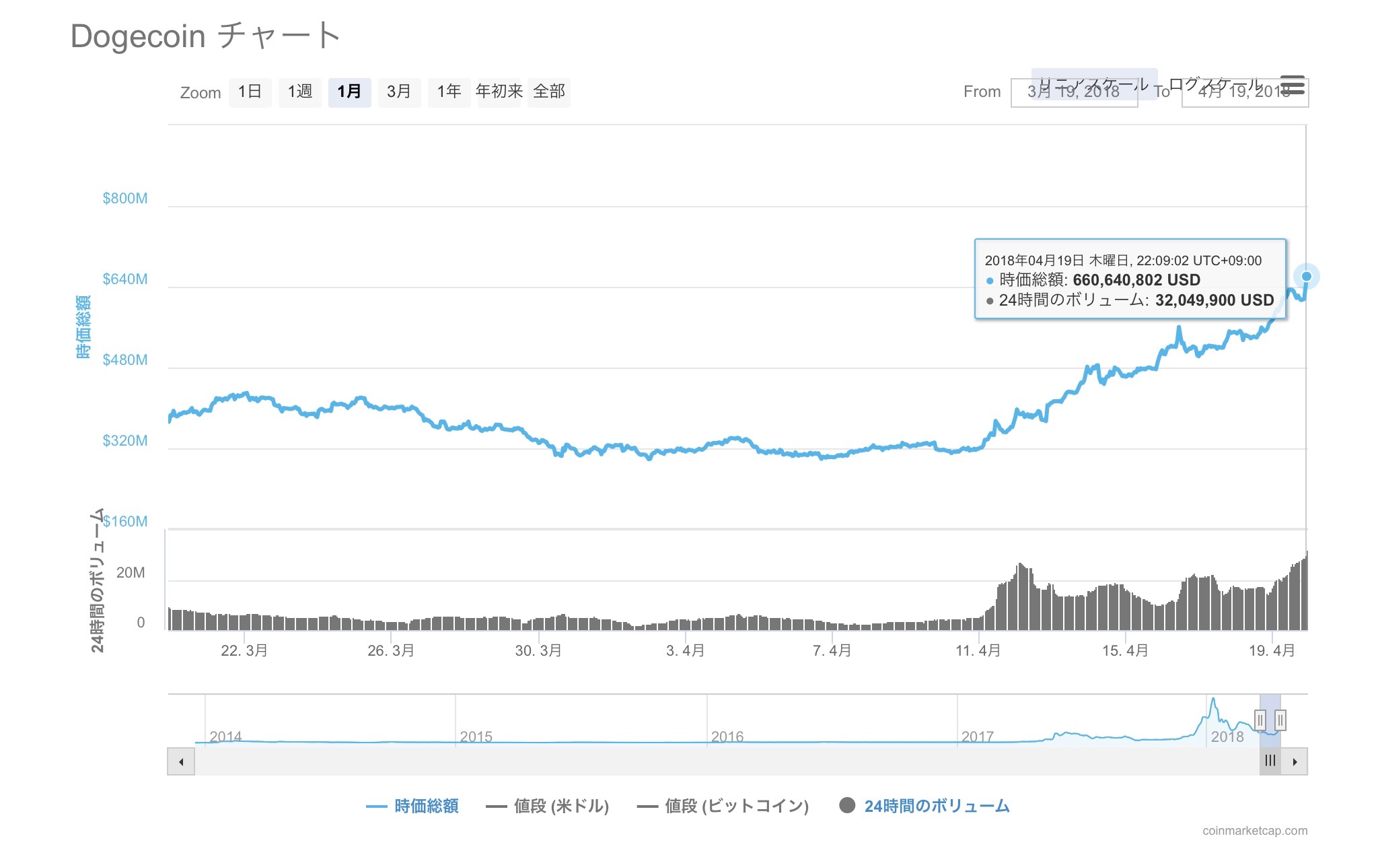Screen dimensions: 1378x859
Task: Click the 22. 3月 x-axis label
Action: click(x=244, y=650)
